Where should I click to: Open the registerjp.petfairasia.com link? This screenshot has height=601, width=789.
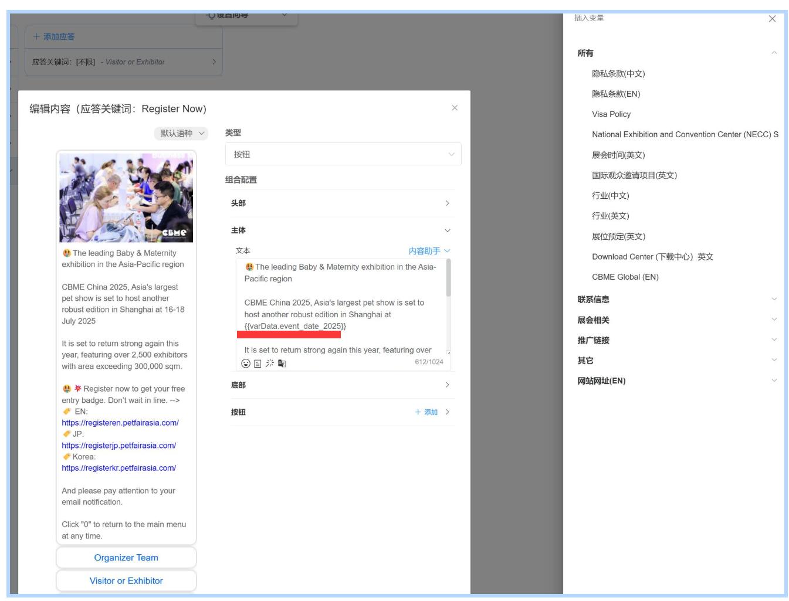(x=119, y=446)
